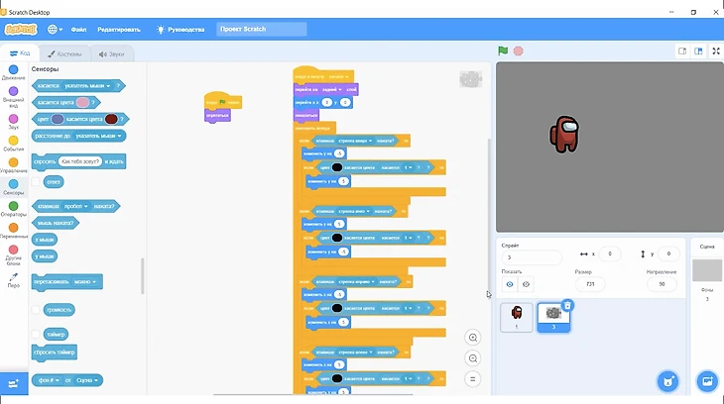Expand the можно dropdown in перетаскивать block
Image resolution: width=724 pixels, height=404 pixels.
[x=85, y=282]
